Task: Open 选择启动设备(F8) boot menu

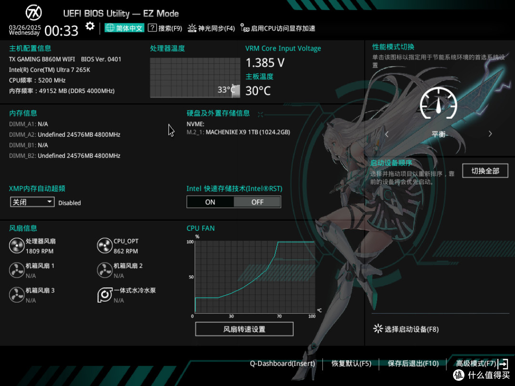Action: [406, 329]
